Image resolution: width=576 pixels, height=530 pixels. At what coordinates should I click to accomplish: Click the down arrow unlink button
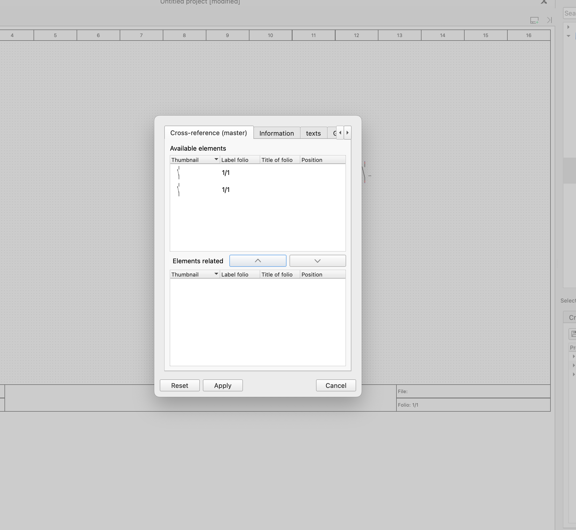[x=317, y=261]
